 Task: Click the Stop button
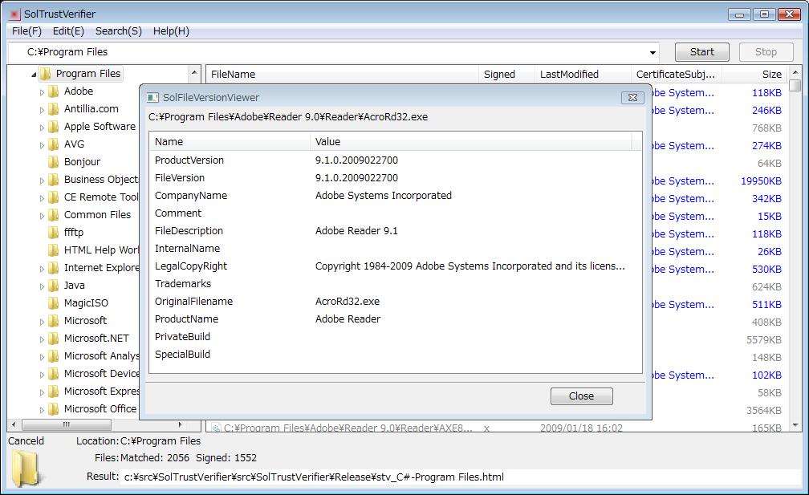tap(766, 52)
